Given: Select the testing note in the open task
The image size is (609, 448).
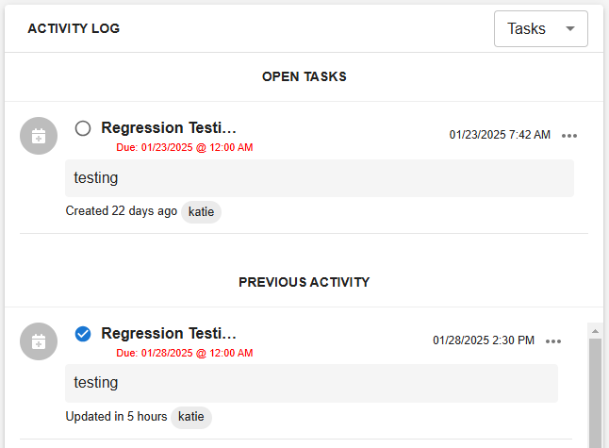Looking at the screenshot, I should [320, 178].
